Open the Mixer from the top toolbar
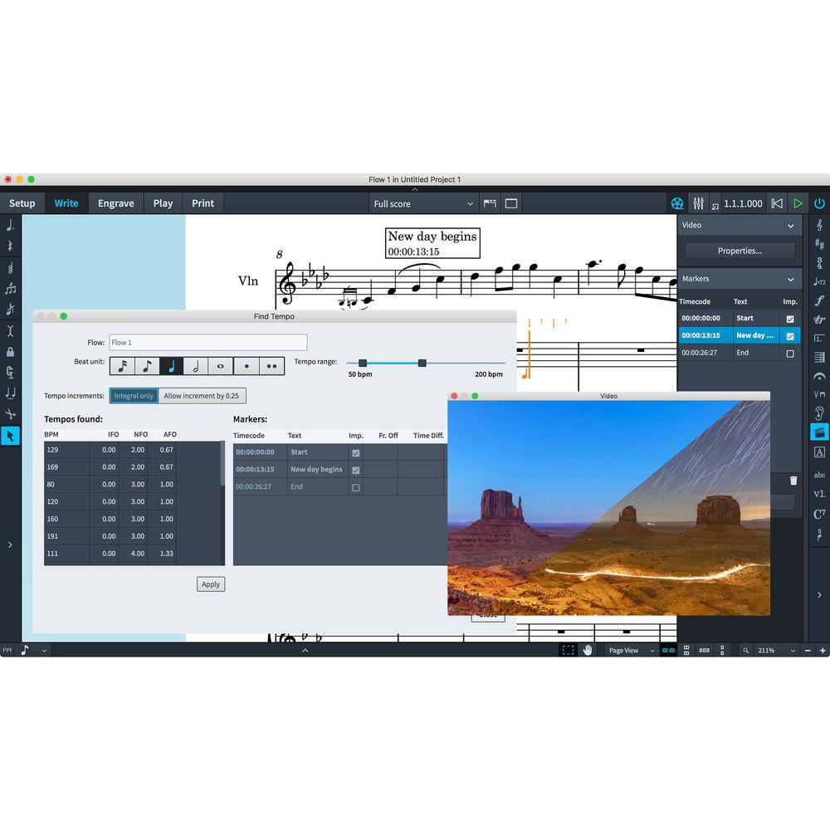Viewport: 830px width, 830px height. 699,203
